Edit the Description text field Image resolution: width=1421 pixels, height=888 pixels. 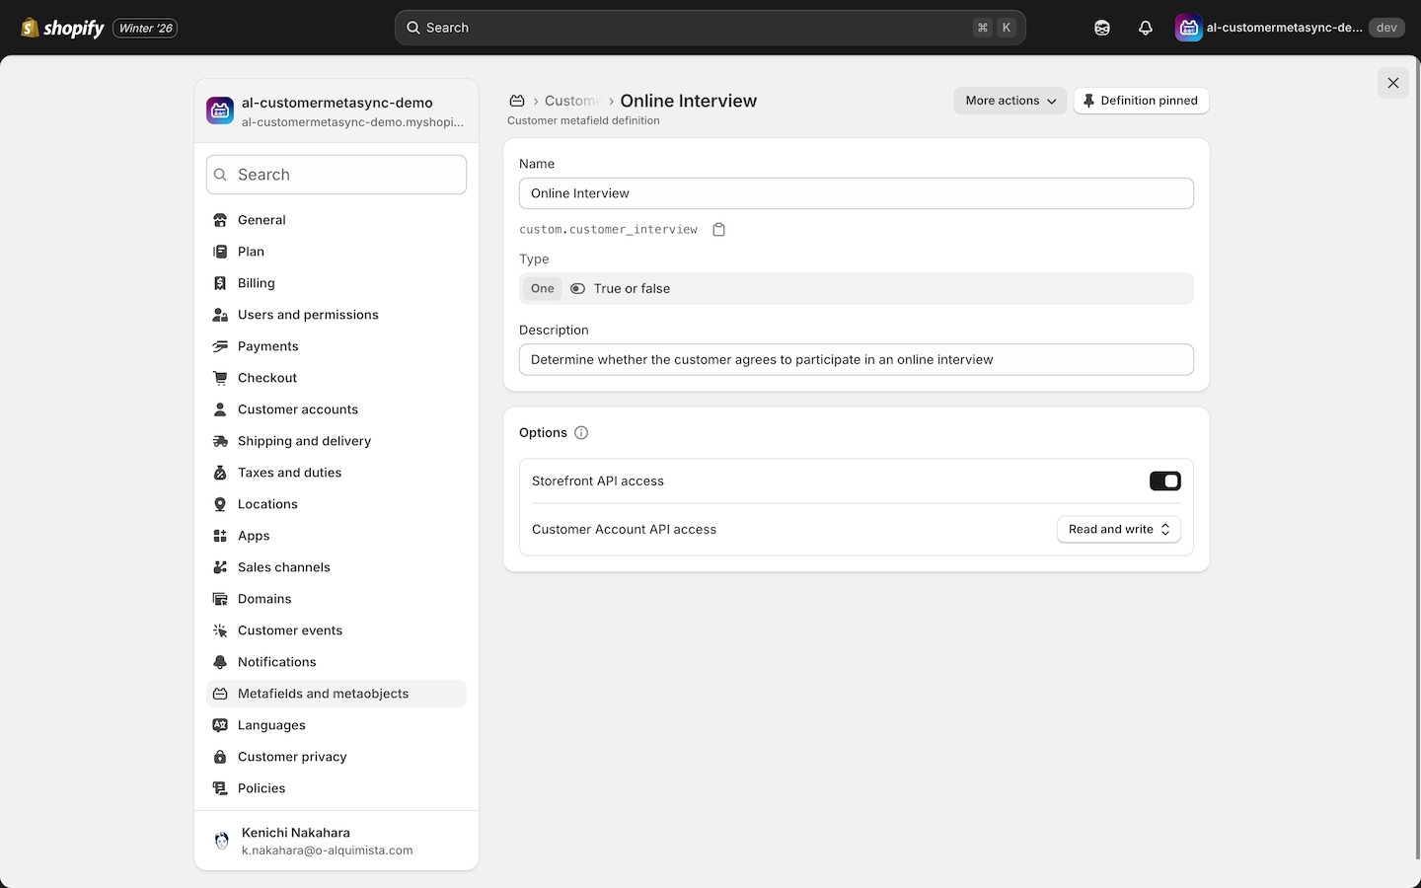(x=856, y=360)
